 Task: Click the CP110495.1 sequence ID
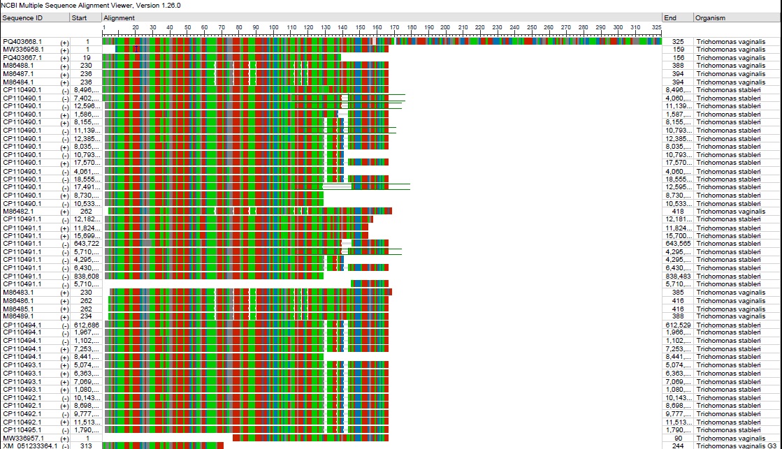22,429
